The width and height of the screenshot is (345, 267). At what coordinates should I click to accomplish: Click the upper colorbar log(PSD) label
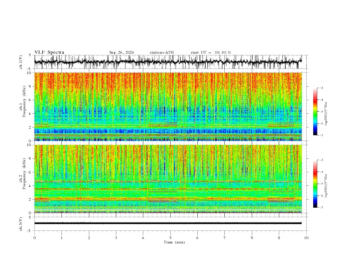point(326,114)
